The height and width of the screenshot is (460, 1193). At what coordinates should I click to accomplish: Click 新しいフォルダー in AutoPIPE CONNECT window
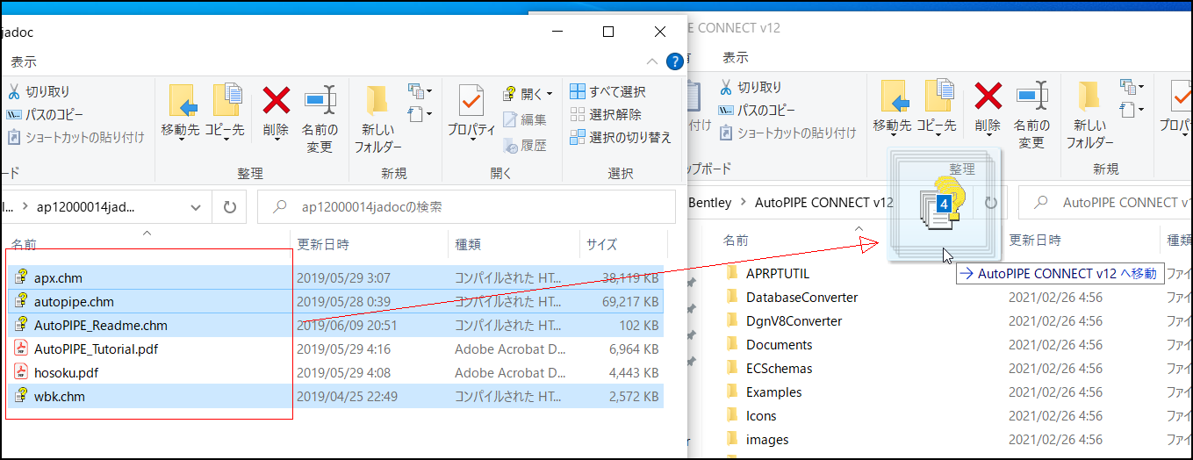[1089, 114]
